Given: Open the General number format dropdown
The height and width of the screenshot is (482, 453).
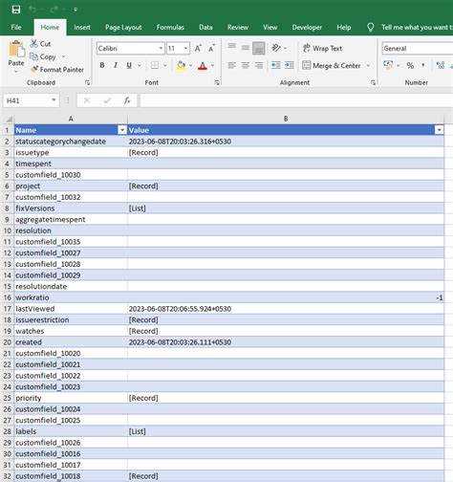Looking at the screenshot, I should (x=418, y=49).
